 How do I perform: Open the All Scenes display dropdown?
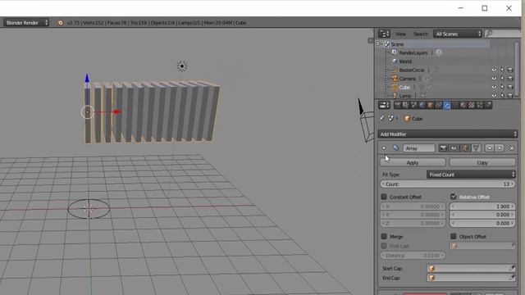click(458, 34)
